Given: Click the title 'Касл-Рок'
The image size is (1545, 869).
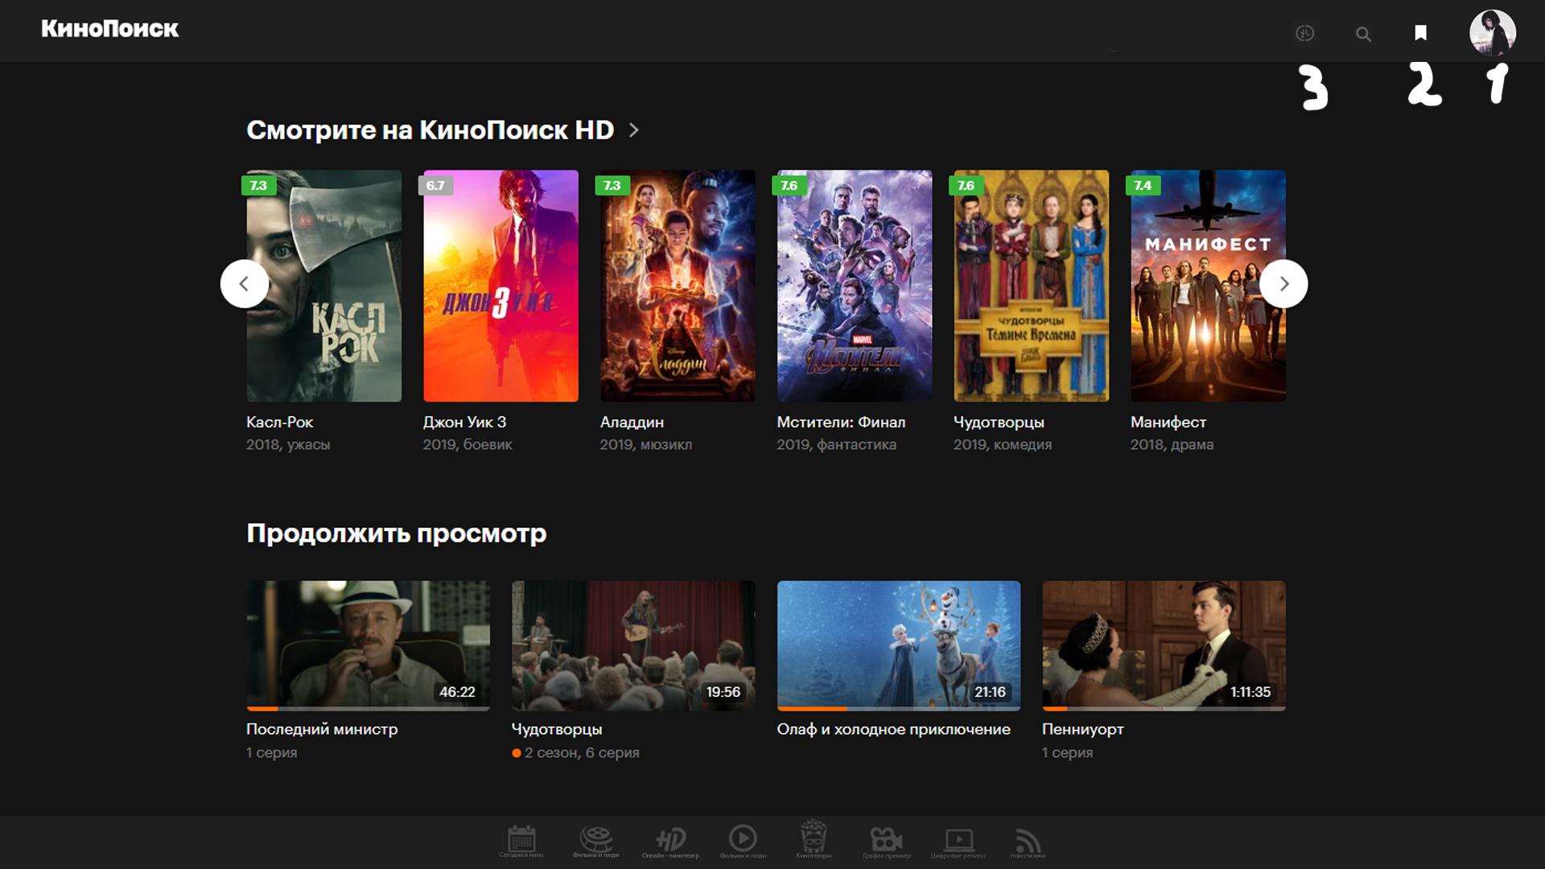Looking at the screenshot, I should [x=279, y=422].
